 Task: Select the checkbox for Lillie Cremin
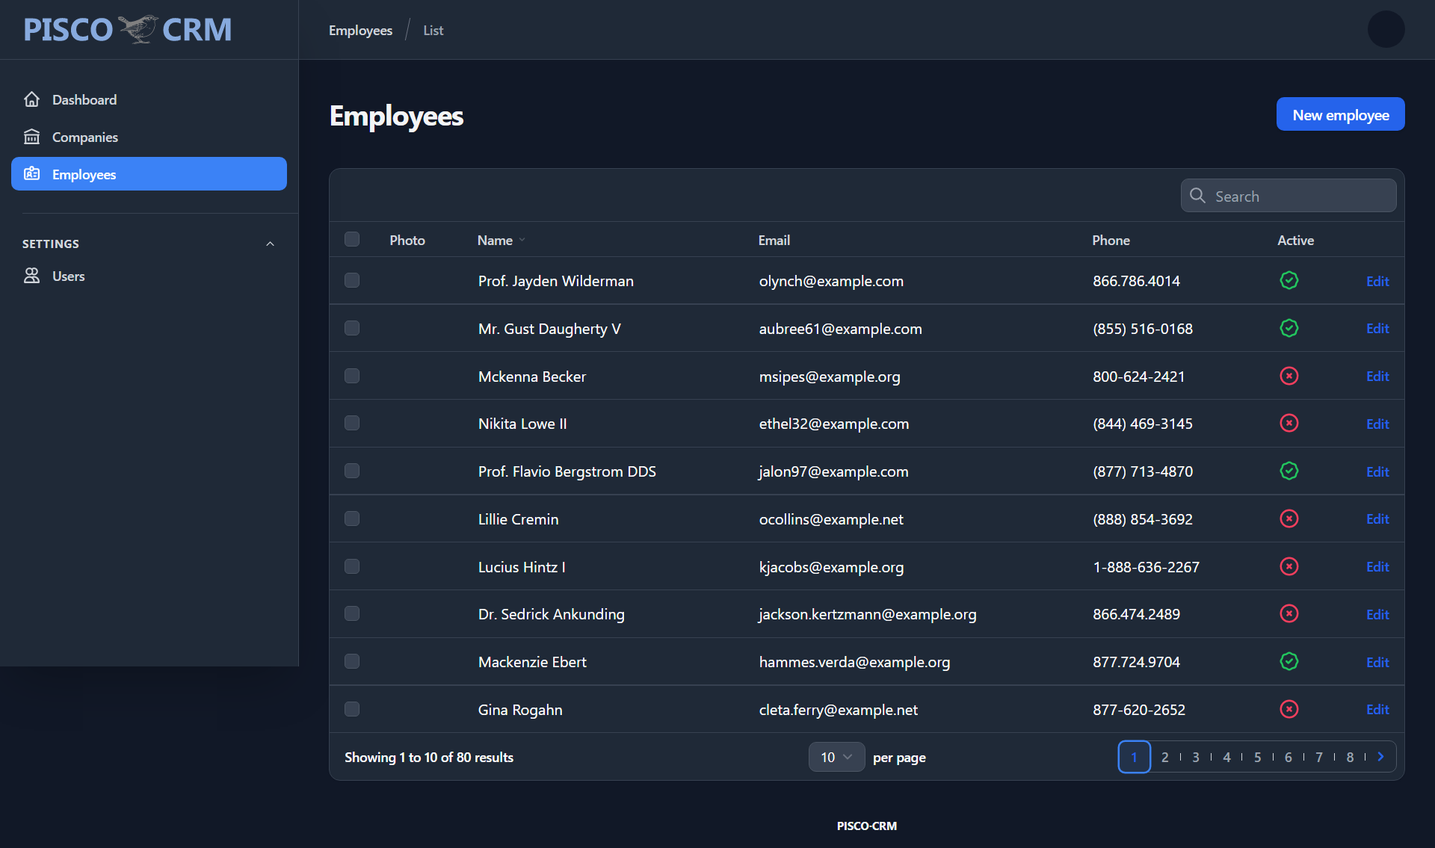[352, 519]
